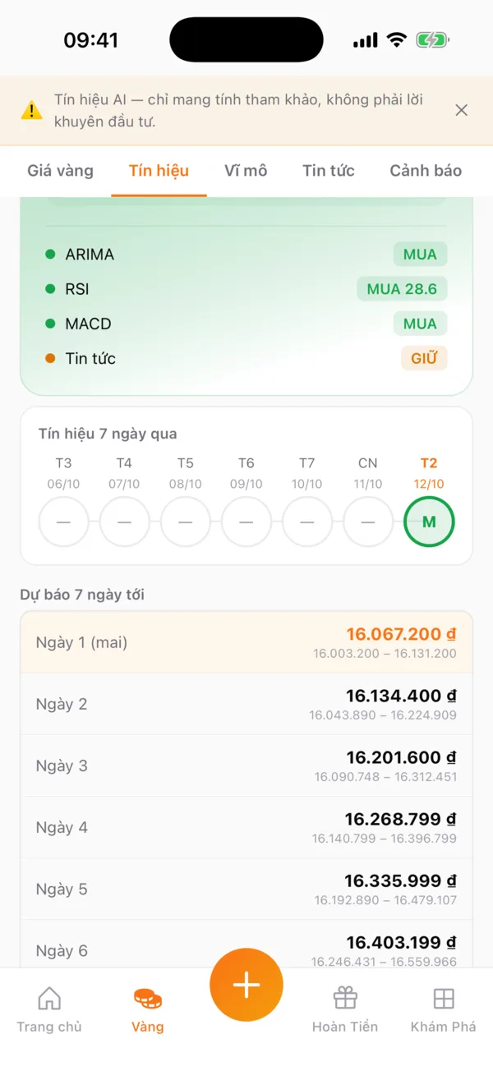Open the Khám Phá grid icon

coord(444,998)
